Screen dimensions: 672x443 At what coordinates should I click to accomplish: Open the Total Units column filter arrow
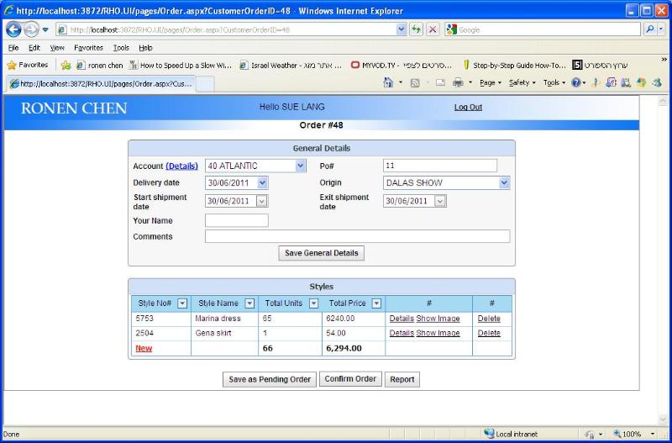click(x=313, y=303)
